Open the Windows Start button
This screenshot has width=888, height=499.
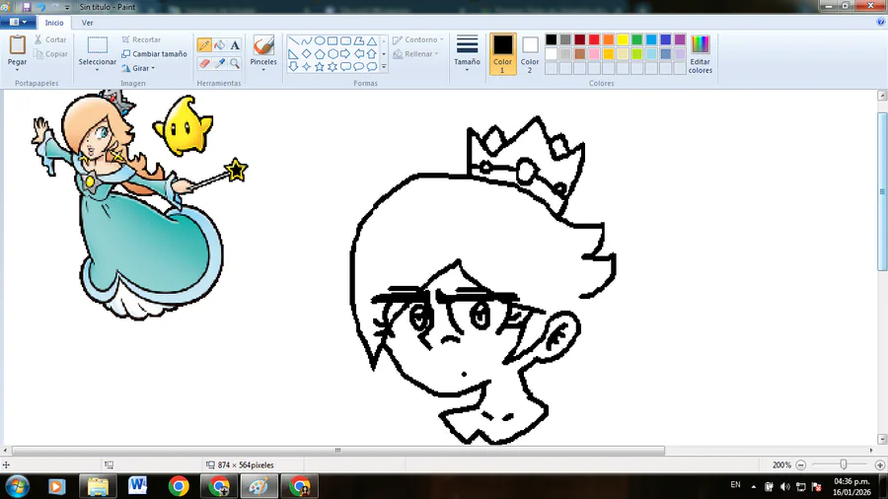tap(17, 486)
